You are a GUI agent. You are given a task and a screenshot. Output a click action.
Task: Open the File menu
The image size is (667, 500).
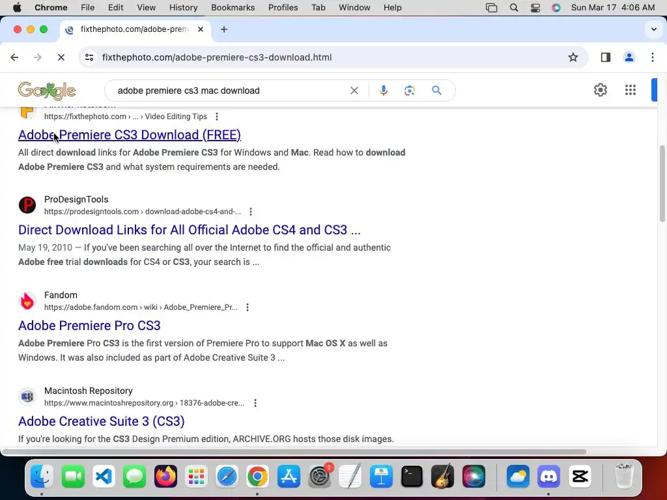tap(88, 8)
